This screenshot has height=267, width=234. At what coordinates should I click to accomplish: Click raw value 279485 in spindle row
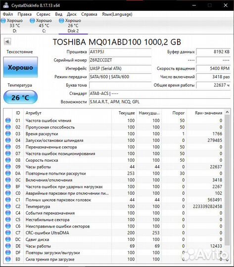point(215,140)
